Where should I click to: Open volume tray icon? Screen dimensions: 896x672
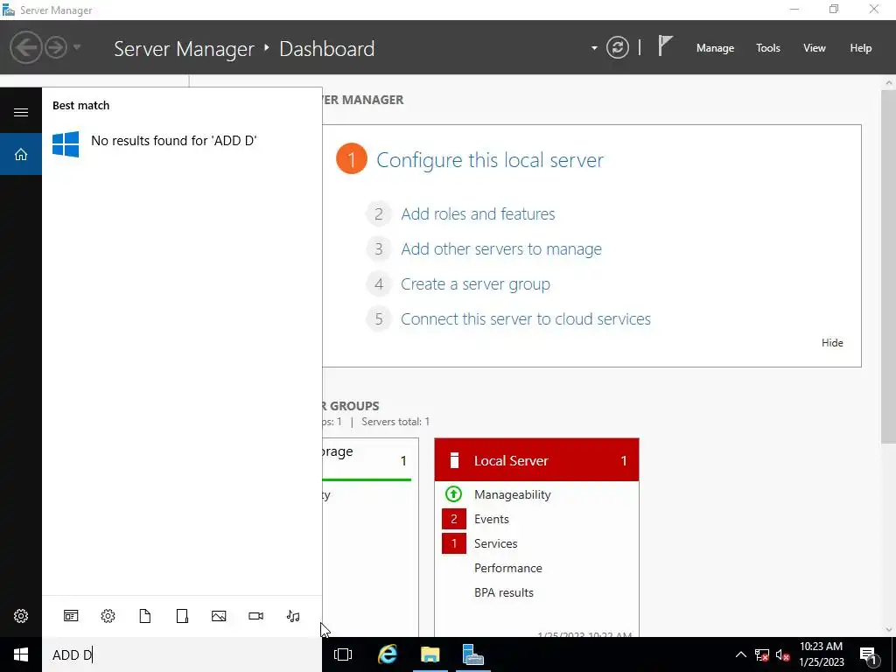[x=783, y=654]
